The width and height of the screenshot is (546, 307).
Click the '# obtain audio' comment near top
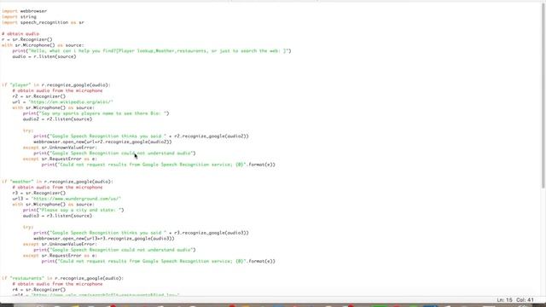tap(20, 34)
